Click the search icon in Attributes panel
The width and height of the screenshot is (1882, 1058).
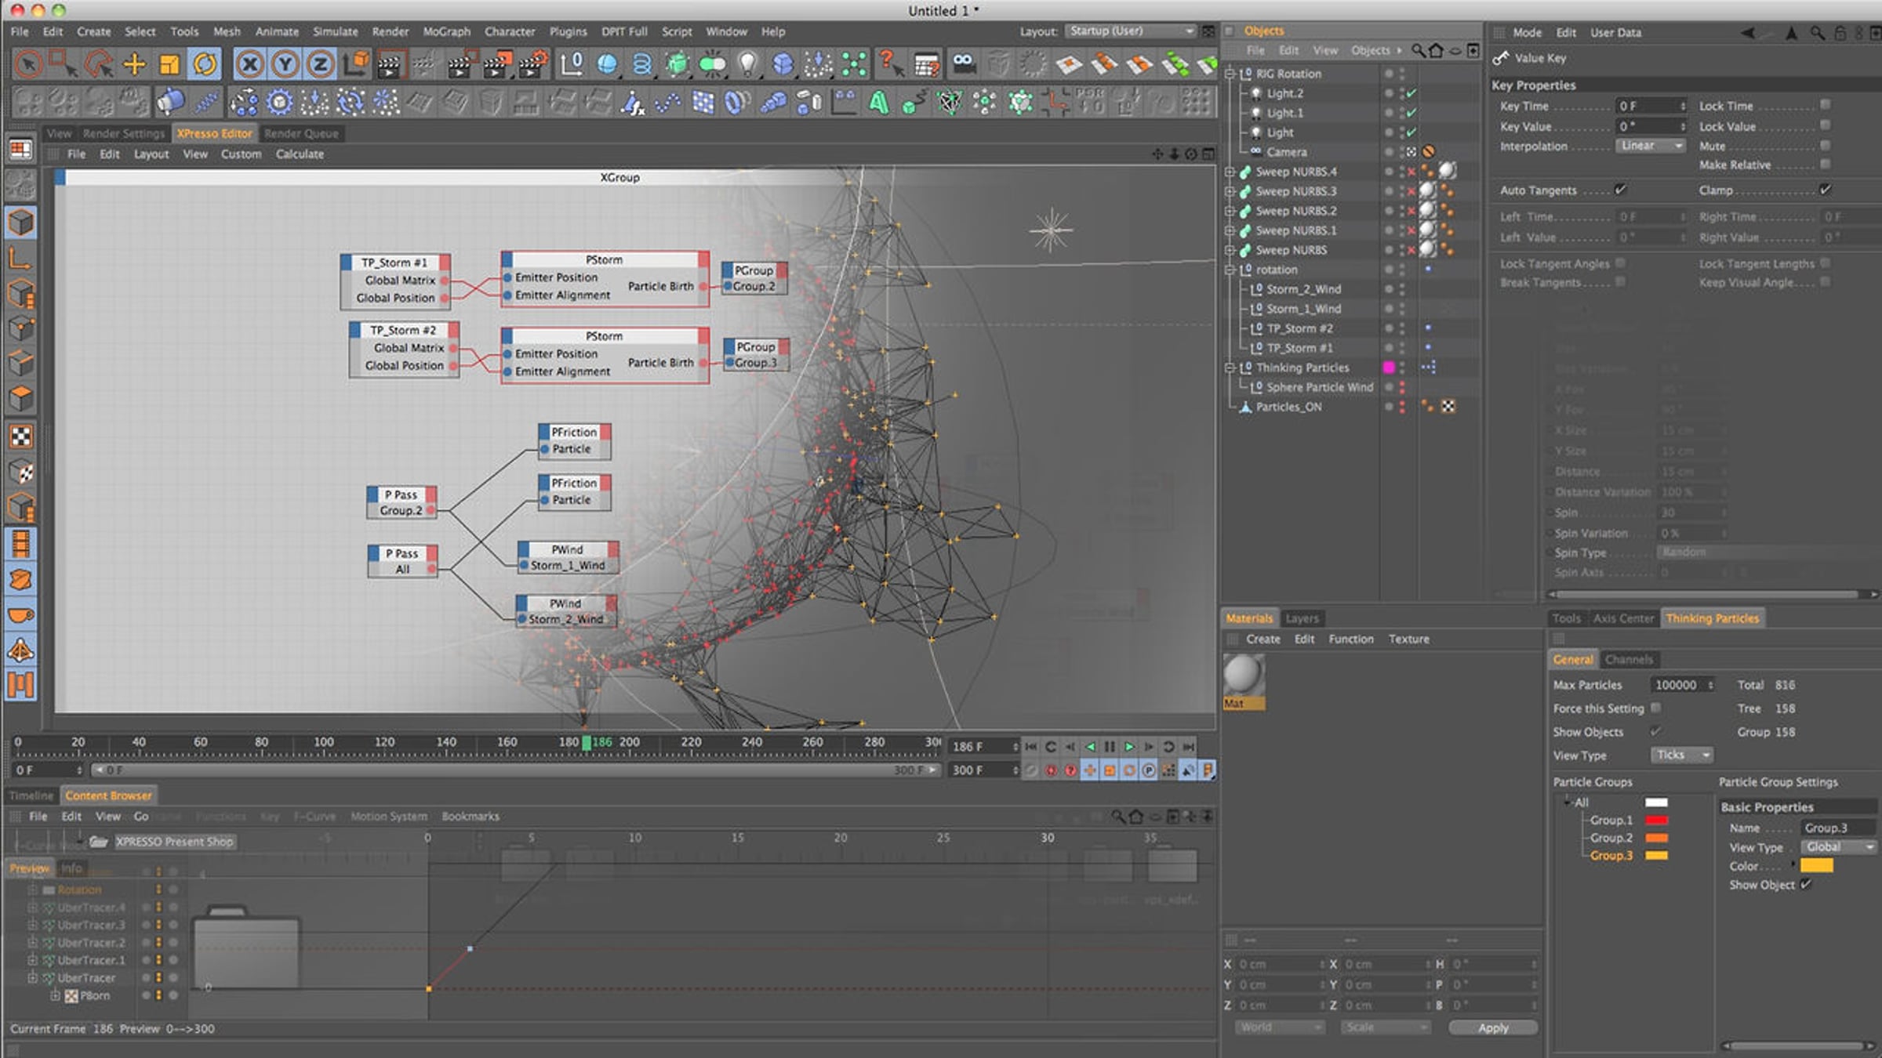(1817, 33)
